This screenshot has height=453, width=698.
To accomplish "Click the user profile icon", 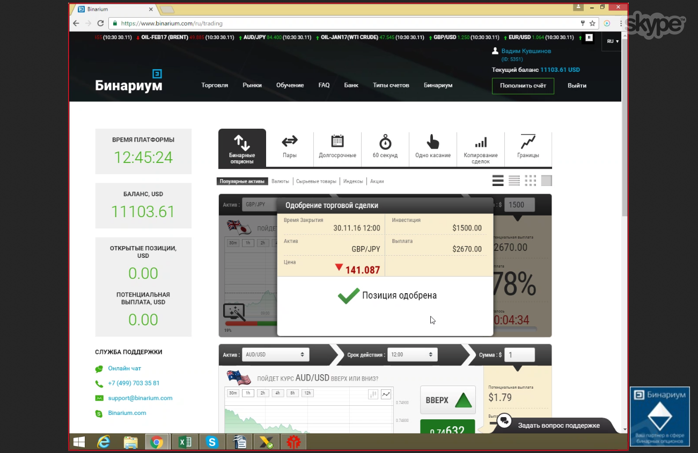I will [495, 51].
